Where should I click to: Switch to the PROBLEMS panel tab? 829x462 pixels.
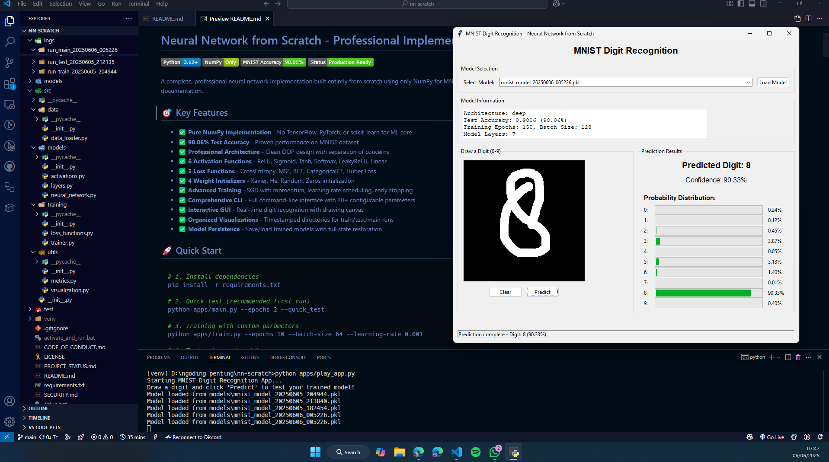pyautogui.click(x=158, y=357)
